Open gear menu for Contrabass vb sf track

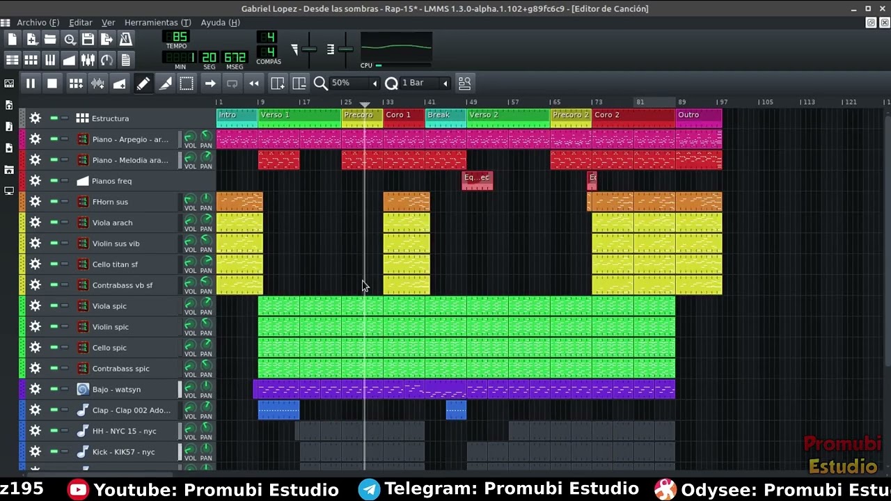click(36, 285)
